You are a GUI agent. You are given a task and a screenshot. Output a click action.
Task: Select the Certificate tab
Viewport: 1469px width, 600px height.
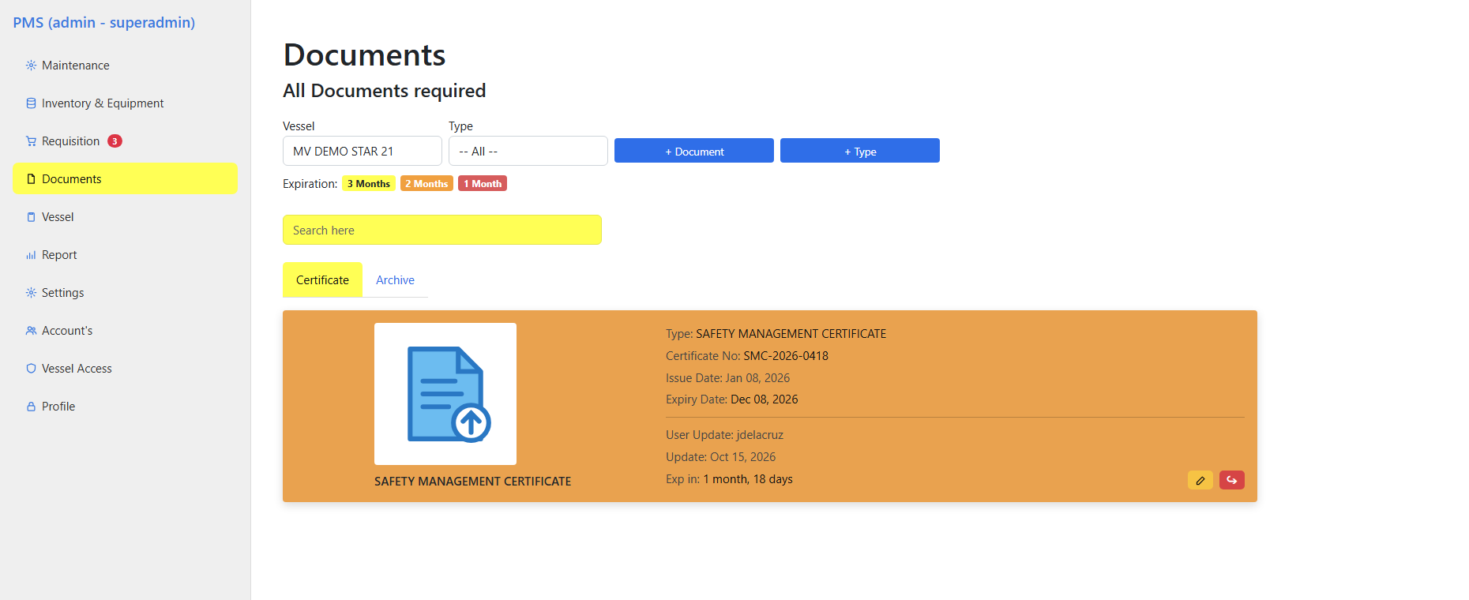click(322, 280)
